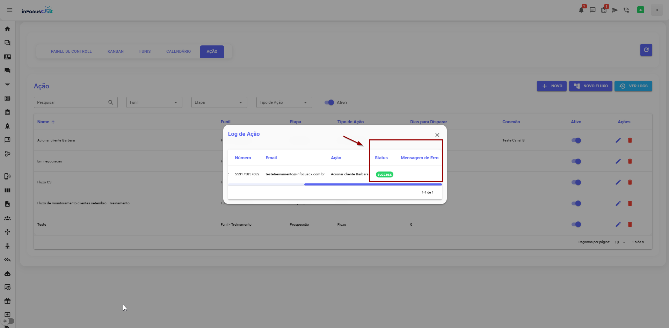Disable the Acionar cliente Barbara active toggle
This screenshot has height=328, width=669.
576,140
